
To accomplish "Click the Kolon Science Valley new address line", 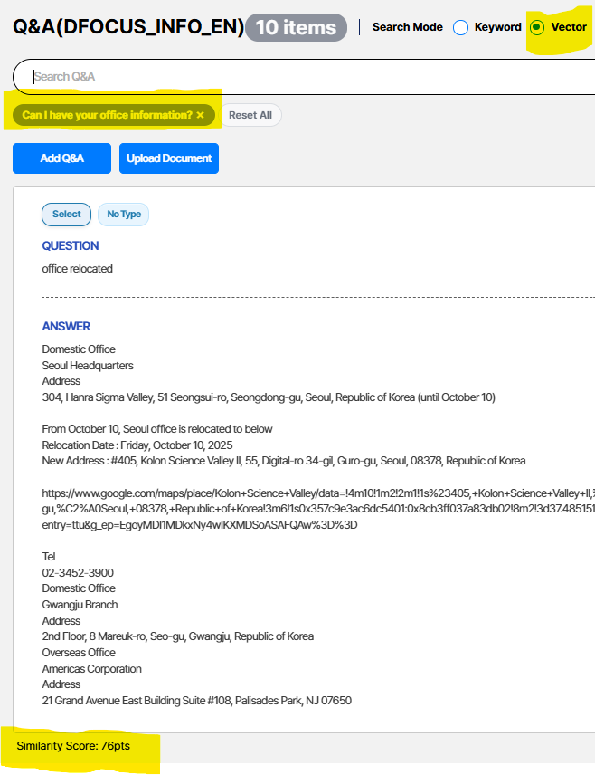I will 283,461.
